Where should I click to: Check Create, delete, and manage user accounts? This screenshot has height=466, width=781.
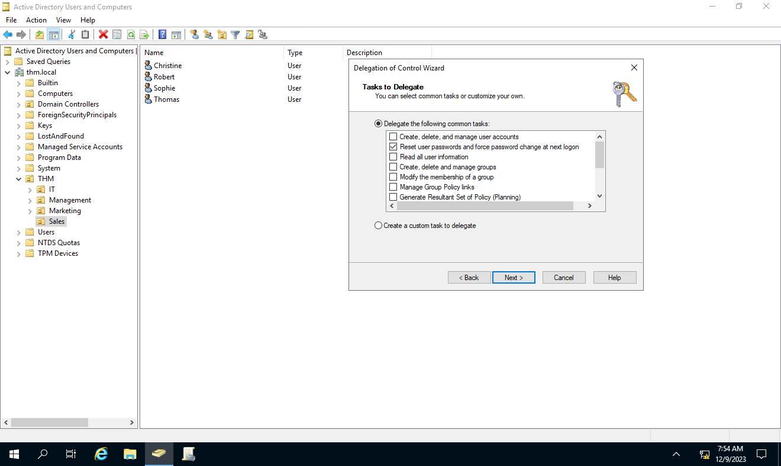tap(393, 137)
